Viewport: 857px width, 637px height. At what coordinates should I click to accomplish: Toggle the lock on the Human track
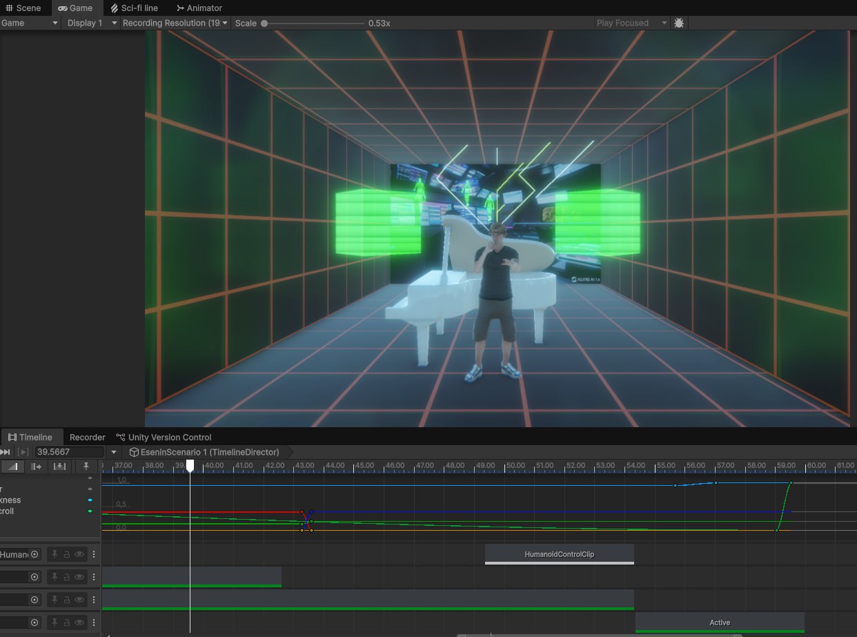click(x=67, y=554)
